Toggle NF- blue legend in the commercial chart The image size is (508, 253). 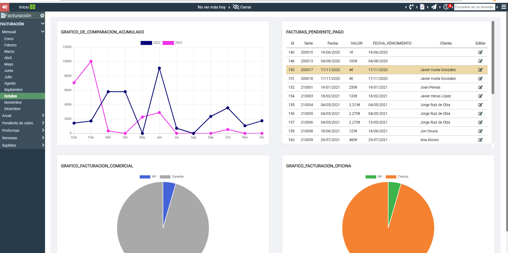148,177
